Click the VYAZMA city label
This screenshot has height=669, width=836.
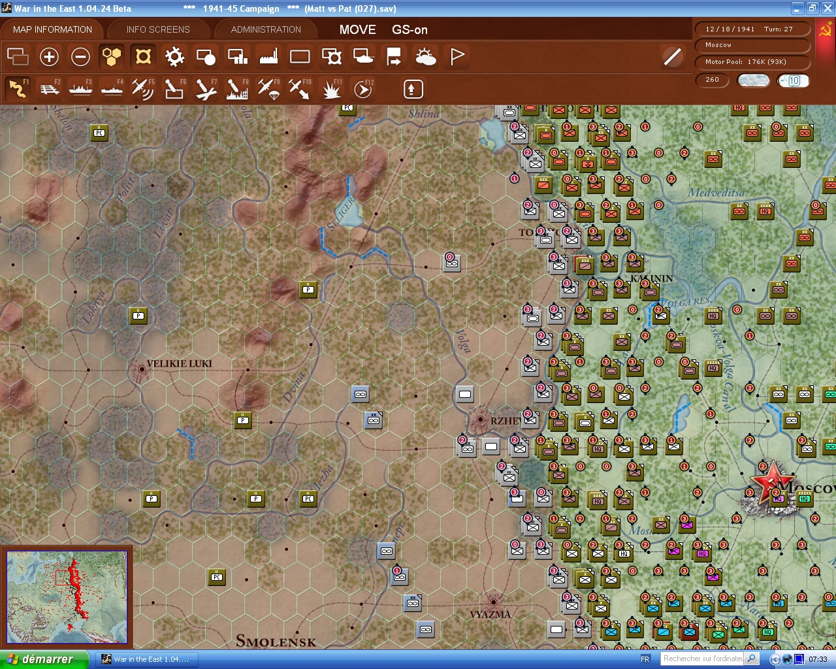[490, 614]
